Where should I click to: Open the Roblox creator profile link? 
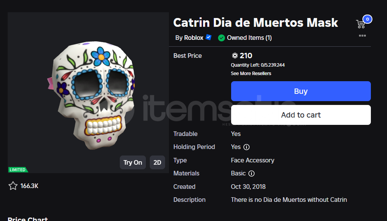click(193, 38)
